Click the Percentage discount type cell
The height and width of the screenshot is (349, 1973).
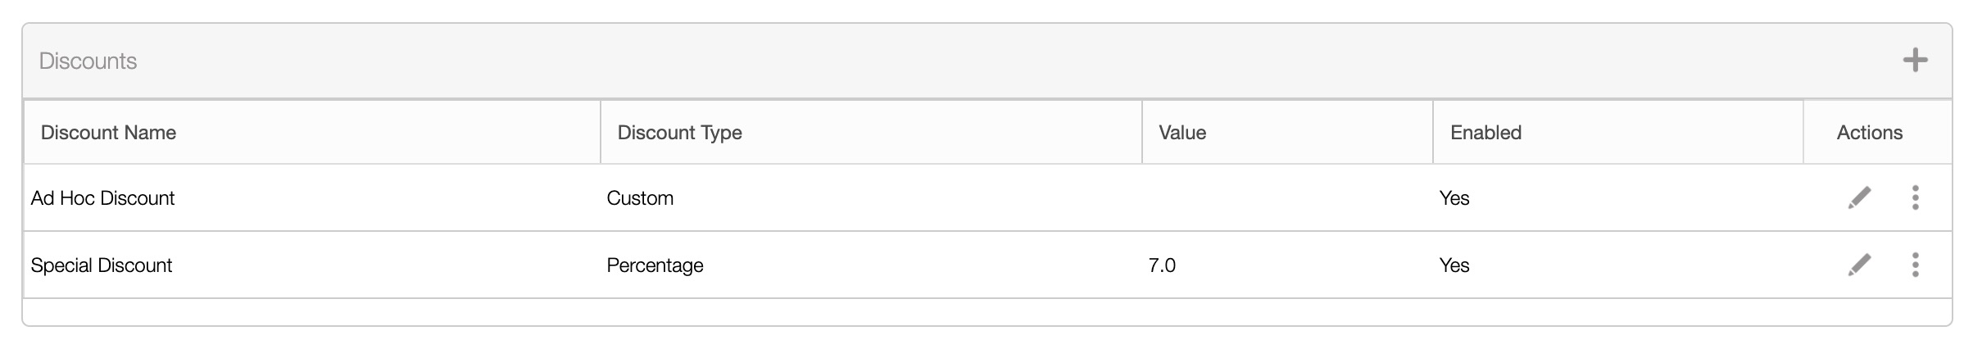pyautogui.click(x=655, y=265)
